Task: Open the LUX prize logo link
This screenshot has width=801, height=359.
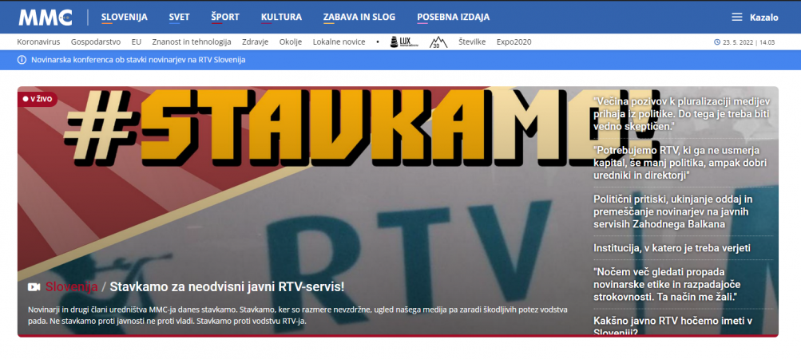Action: click(x=403, y=41)
